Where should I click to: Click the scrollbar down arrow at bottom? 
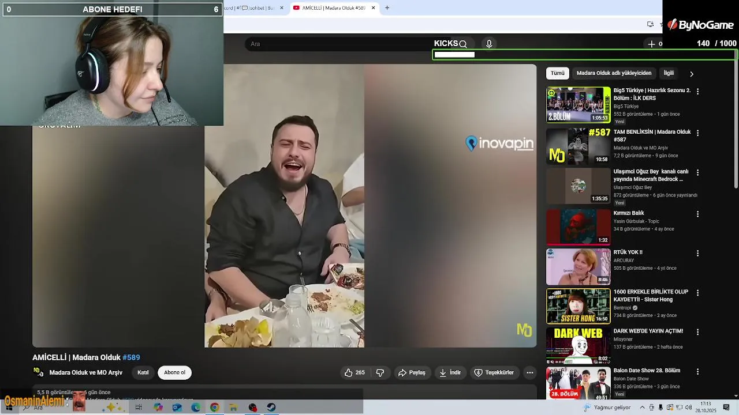[736, 396]
